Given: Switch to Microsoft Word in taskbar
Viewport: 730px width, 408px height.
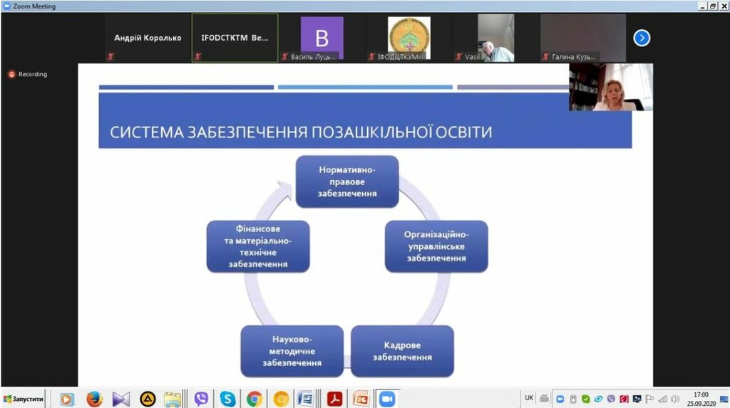Looking at the screenshot, I should pos(306,399).
